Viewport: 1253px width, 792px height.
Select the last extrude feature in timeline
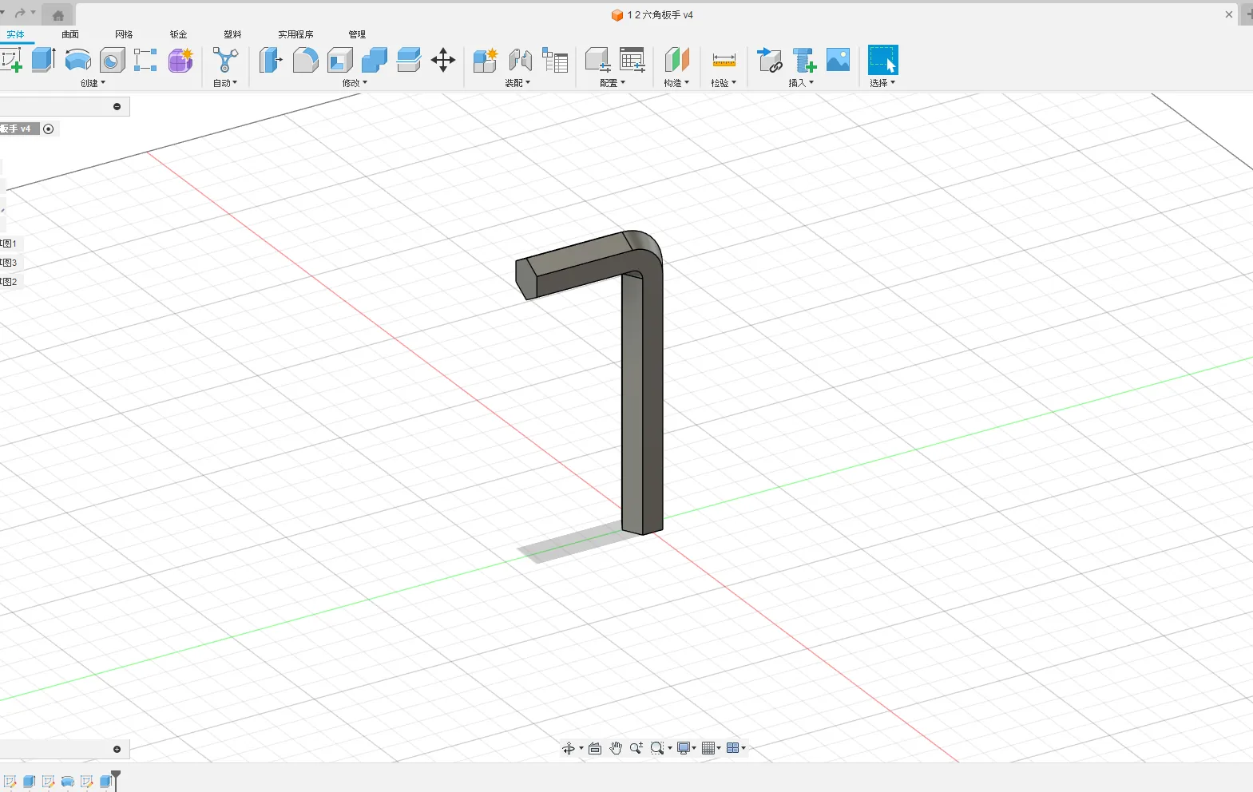pyautogui.click(x=105, y=782)
